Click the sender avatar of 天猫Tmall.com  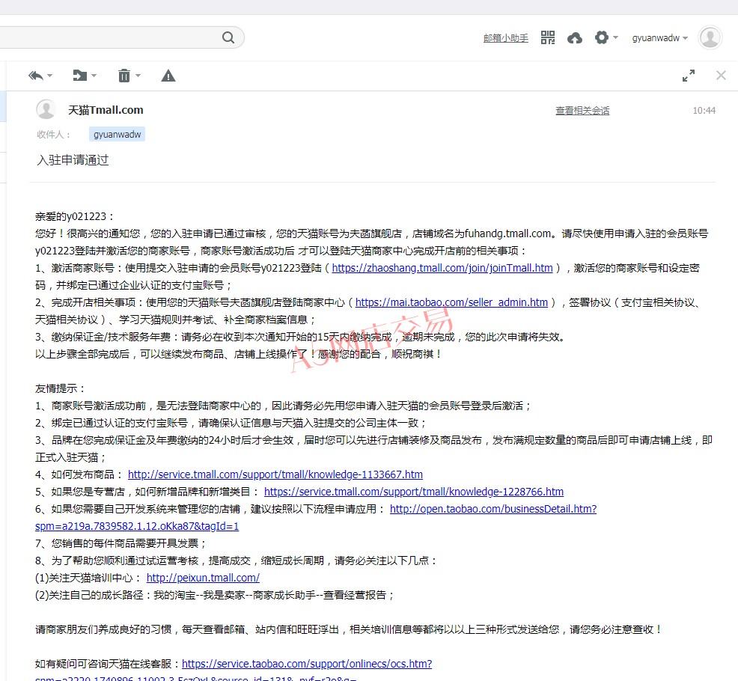point(46,110)
